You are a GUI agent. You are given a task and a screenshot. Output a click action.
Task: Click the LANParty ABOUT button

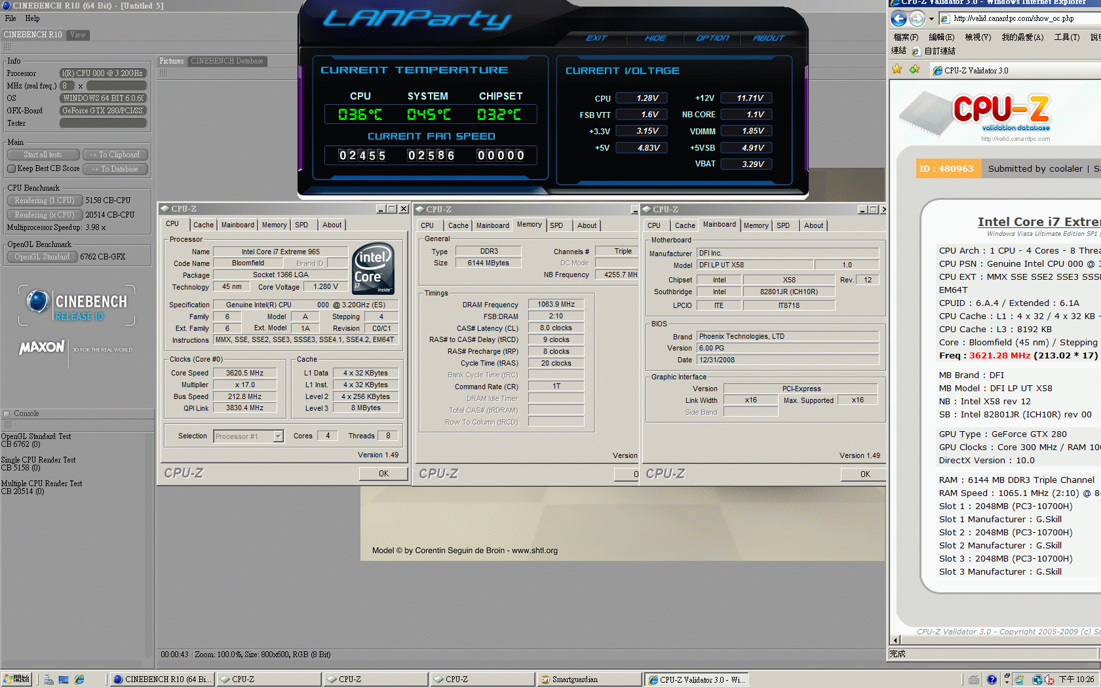click(x=769, y=38)
